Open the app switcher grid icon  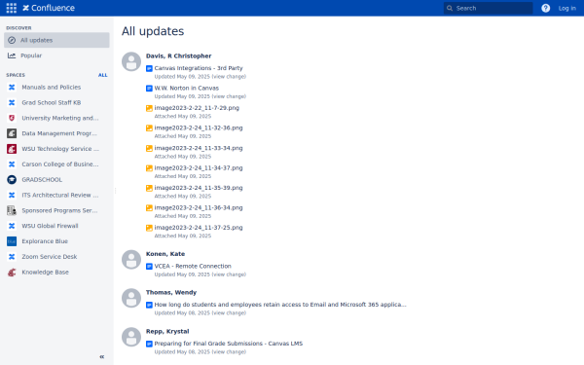11,8
